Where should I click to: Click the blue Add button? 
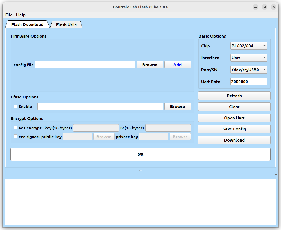pos(177,65)
